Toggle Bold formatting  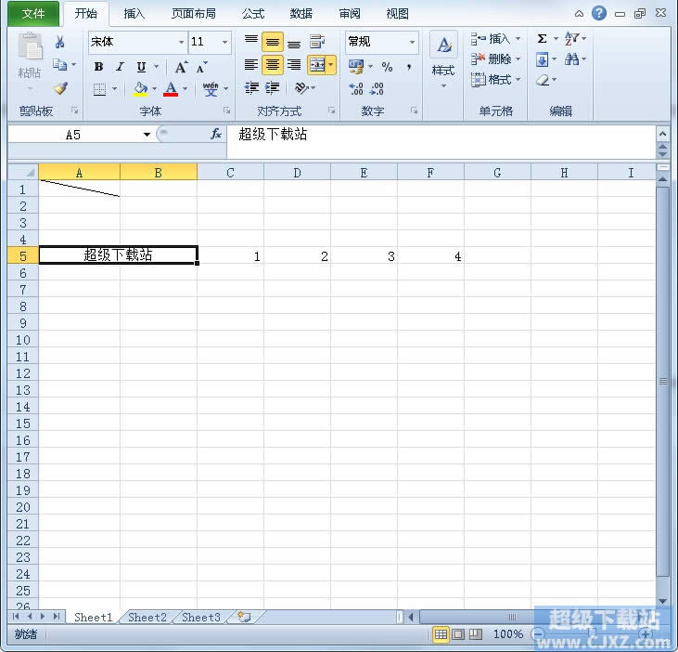(x=99, y=67)
